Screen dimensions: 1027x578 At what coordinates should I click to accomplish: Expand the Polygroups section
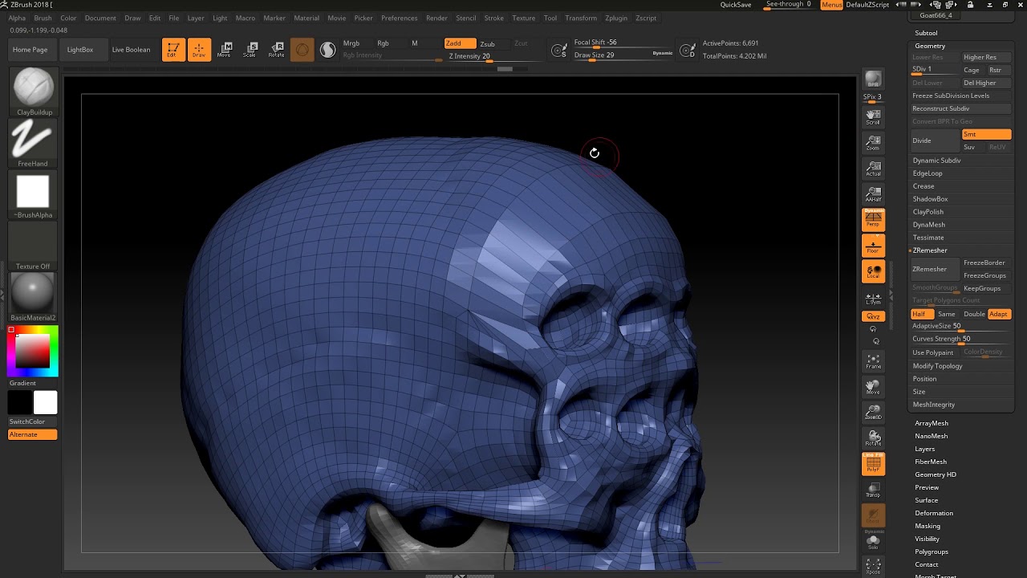point(932,552)
